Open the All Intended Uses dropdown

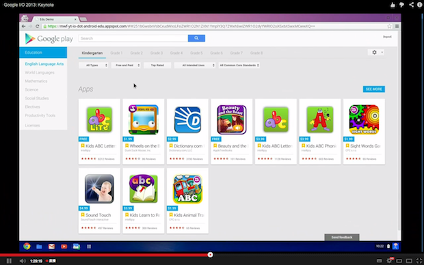(195, 65)
